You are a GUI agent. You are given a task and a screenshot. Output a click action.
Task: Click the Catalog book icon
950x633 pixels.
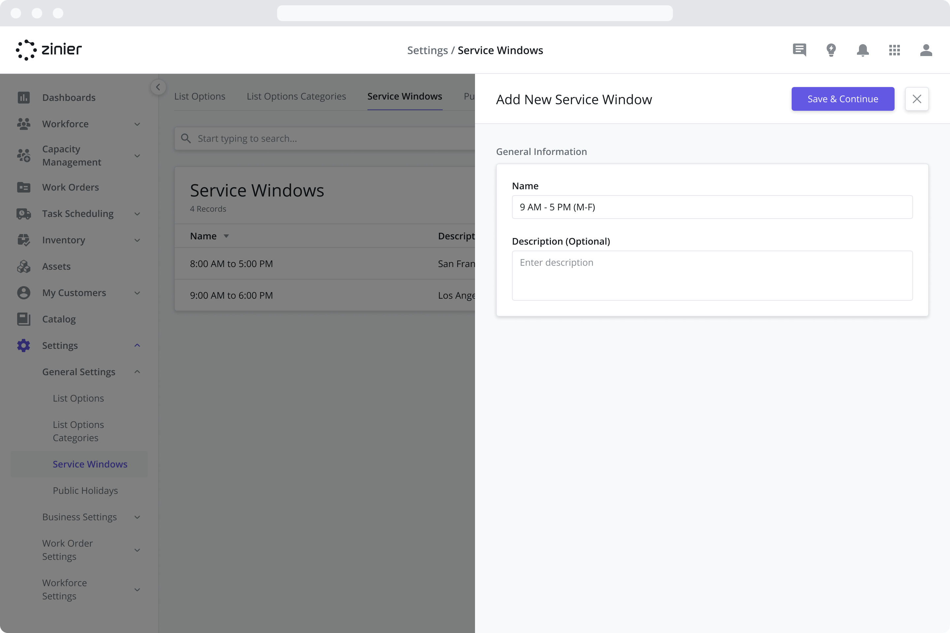[23, 319]
